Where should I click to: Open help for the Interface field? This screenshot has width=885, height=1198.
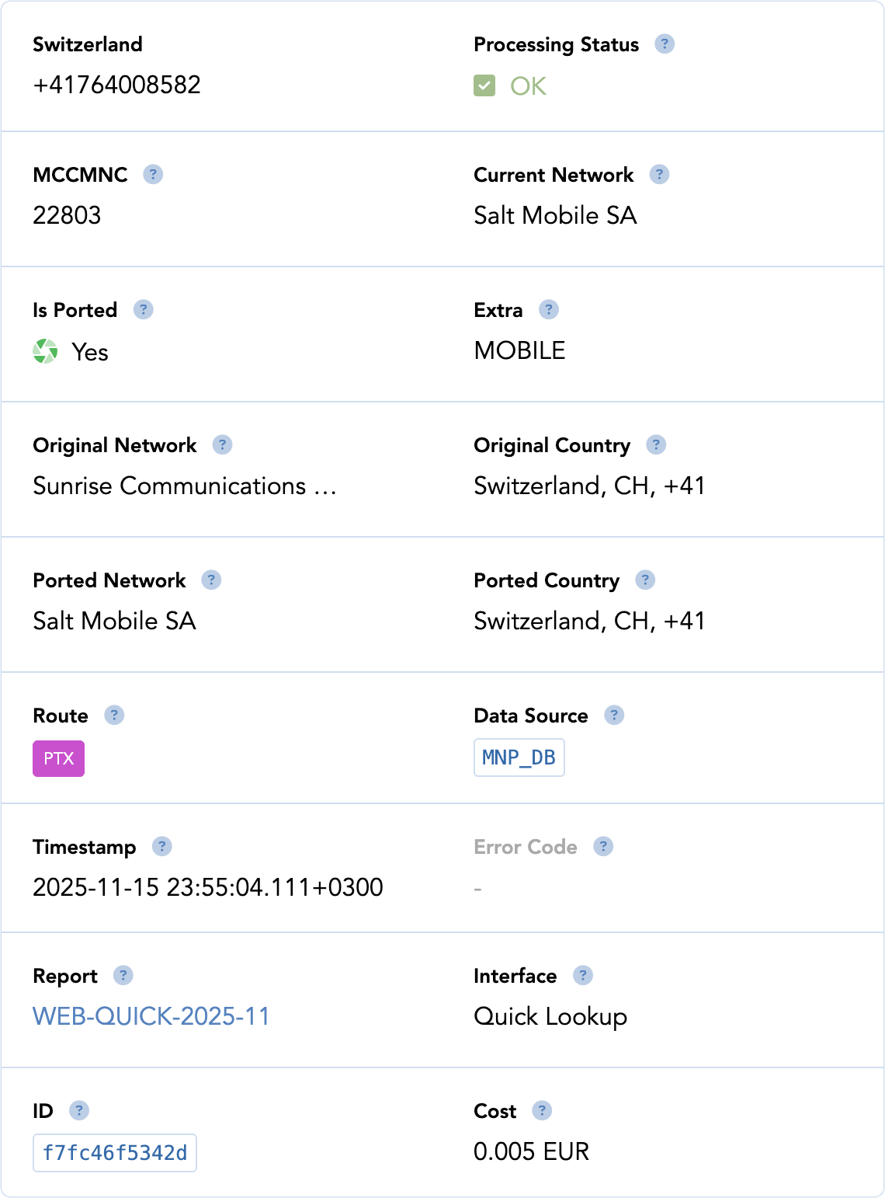(x=581, y=975)
